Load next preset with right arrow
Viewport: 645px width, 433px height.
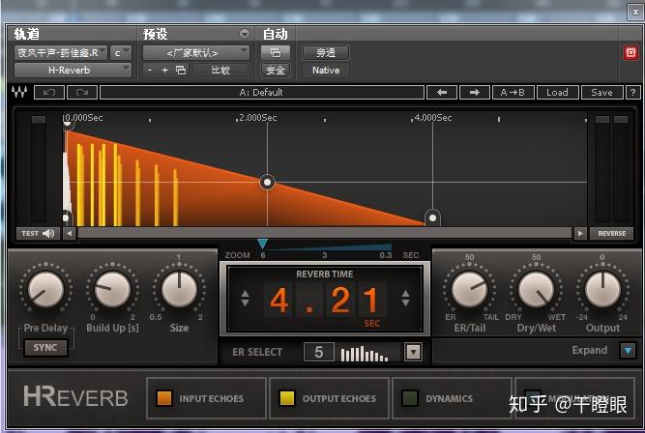point(474,93)
